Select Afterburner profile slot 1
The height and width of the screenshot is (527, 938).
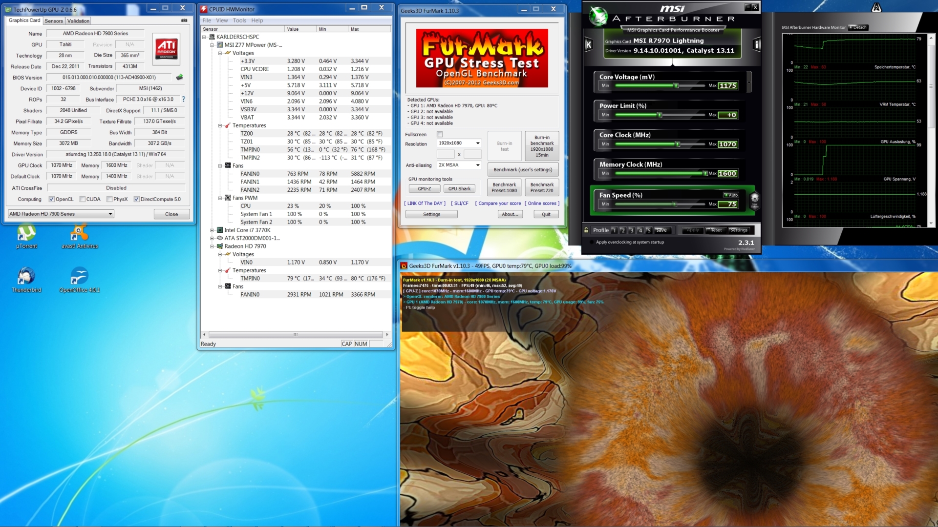[x=614, y=230]
